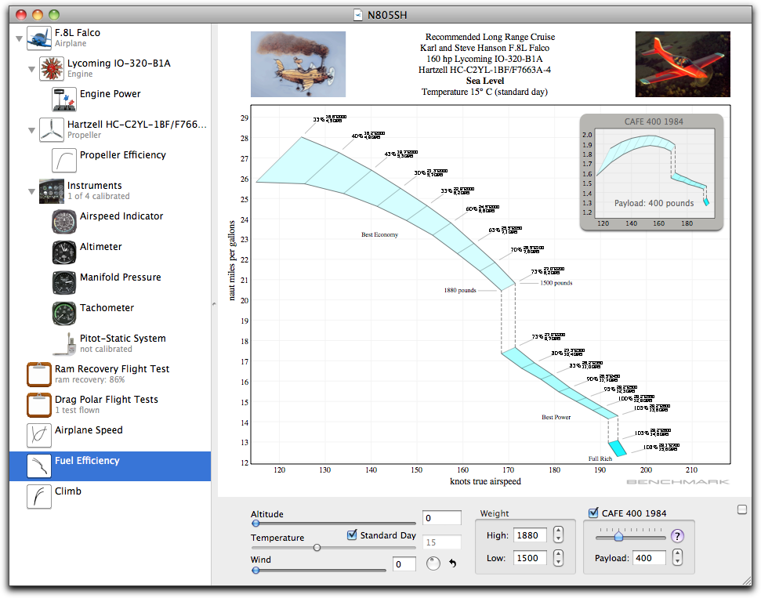Click the 1500 pounds chart label
This screenshot has width=761, height=598.
tap(556, 282)
